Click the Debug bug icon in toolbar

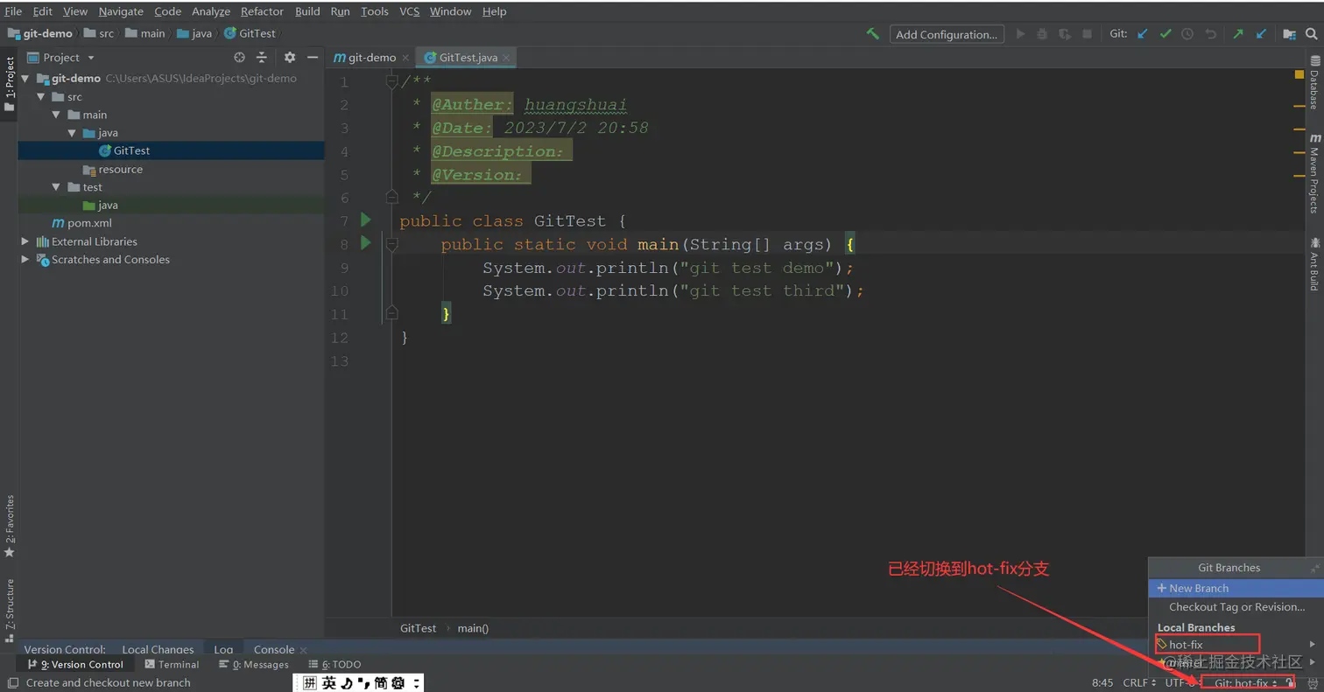pyautogui.click(x=1042, y=34)
